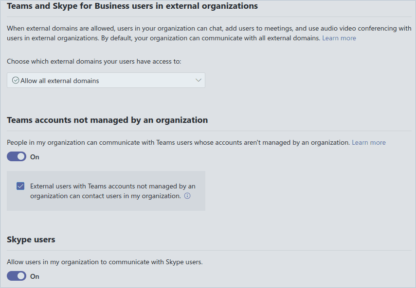416x288 pixels.
Task: Select the 'Skype users' section heading
Action: point(31,239)
